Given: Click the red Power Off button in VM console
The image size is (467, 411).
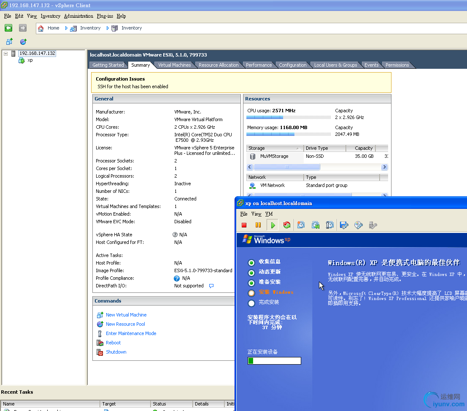Looking at the screenshot, I should click(244, 225).
